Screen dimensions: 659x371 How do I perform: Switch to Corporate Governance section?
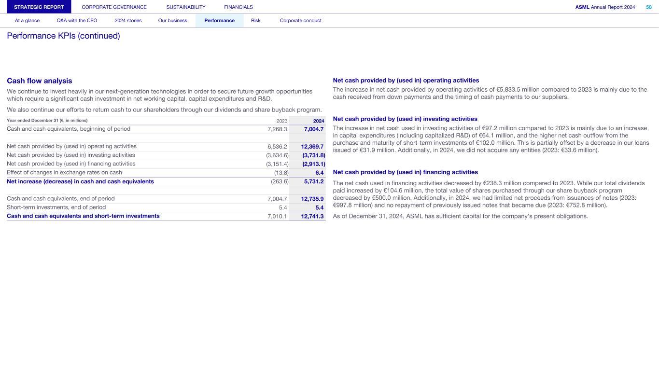click(114, 7)
